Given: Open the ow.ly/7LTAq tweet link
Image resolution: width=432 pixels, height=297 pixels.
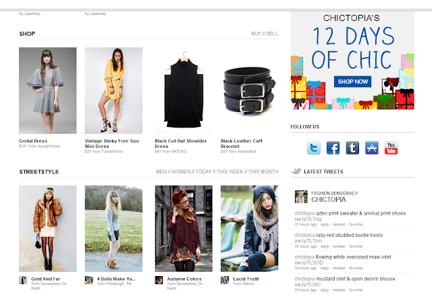Looking at the screenshot, I should tap(308, 219).
